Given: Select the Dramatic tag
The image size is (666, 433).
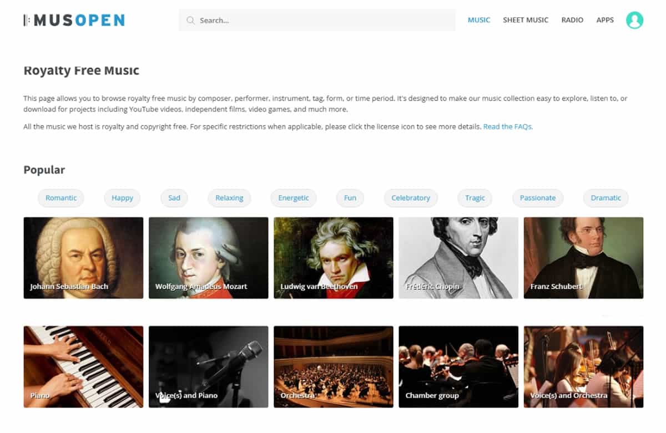Looking at the screenshot, I should (x=606, y=198).
